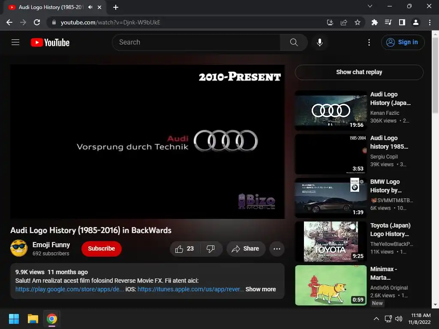Open File Explorer from taskbar
Image resolution: width=439 pixels, height=329 pixels.
point(33,319)
